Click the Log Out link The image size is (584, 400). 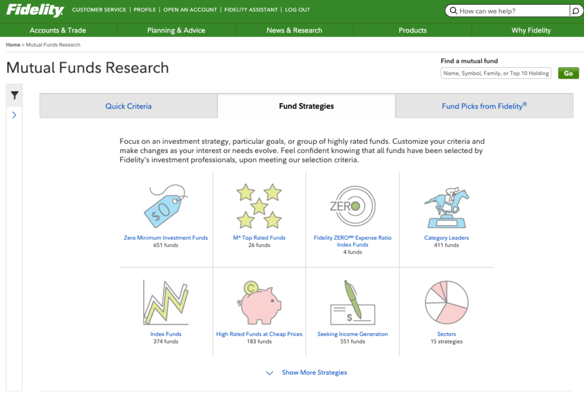point(297,10)
